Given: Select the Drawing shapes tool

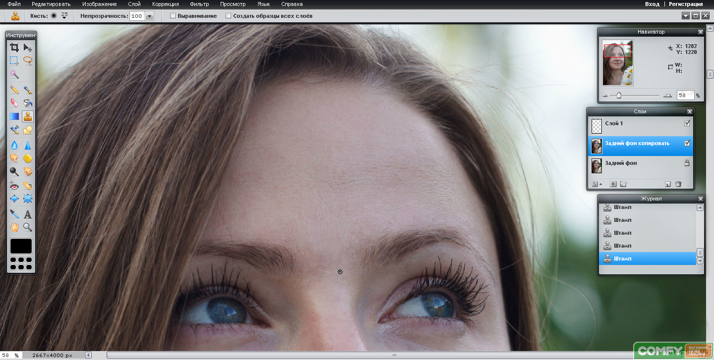Looking at the screenshot, I should pyautogui.click(x=28, y=130).
